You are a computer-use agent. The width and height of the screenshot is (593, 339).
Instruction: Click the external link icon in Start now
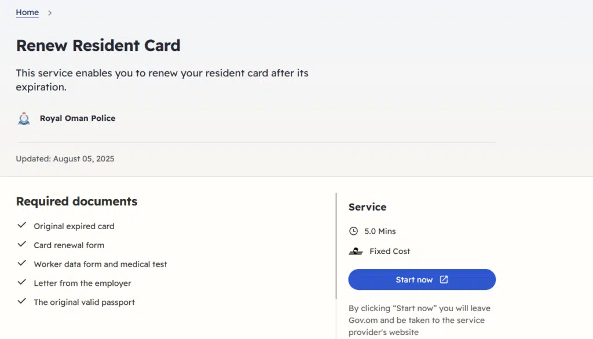point(444,280)
